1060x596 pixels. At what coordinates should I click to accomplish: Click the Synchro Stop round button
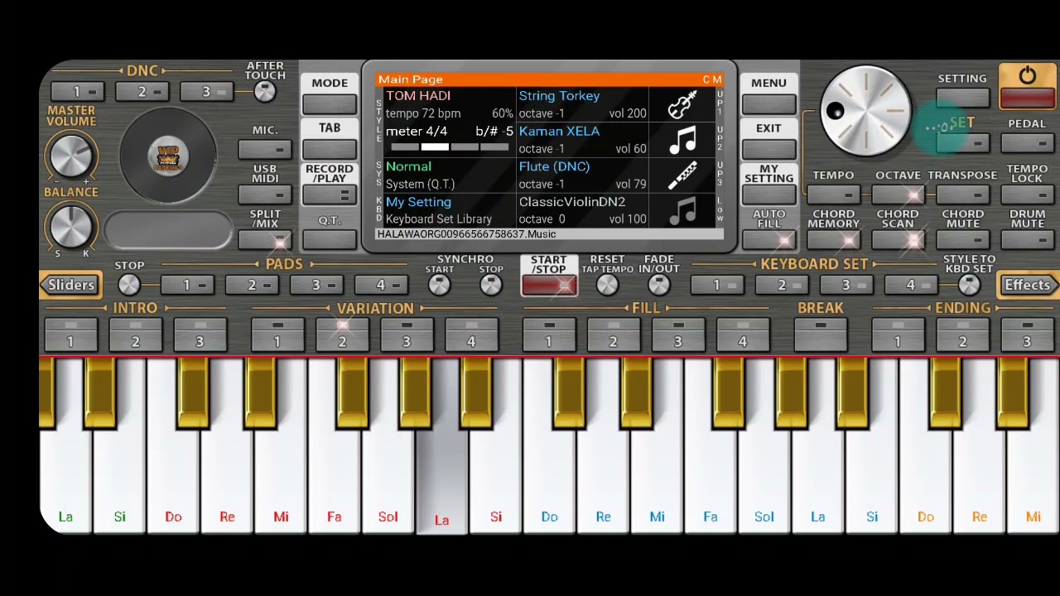click(x=491, y=285)
